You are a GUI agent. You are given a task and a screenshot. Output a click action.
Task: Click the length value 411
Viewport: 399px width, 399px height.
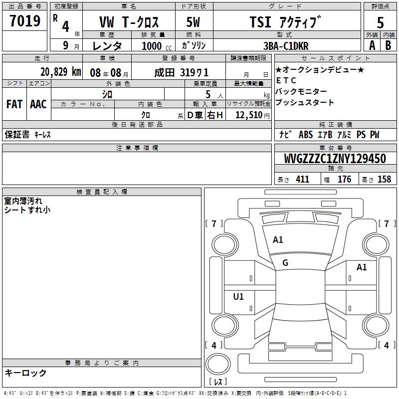[303, 179]
